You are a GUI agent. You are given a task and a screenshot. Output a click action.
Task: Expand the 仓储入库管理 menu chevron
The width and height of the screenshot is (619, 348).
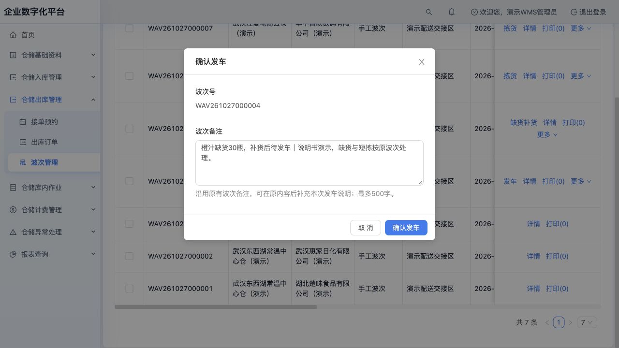click(x=93, y=77)
